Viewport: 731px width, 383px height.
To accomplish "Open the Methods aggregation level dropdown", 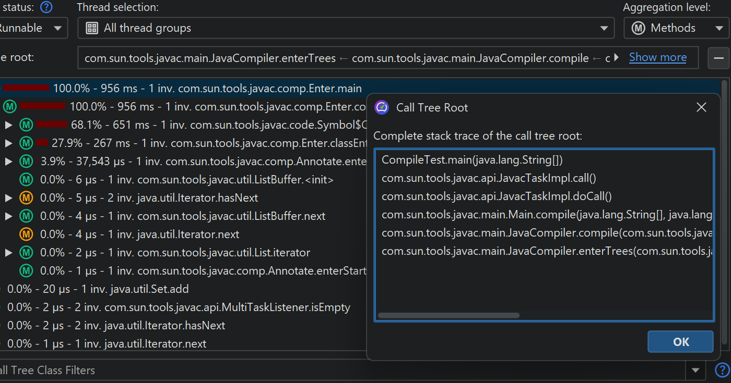I will point(677,28).
